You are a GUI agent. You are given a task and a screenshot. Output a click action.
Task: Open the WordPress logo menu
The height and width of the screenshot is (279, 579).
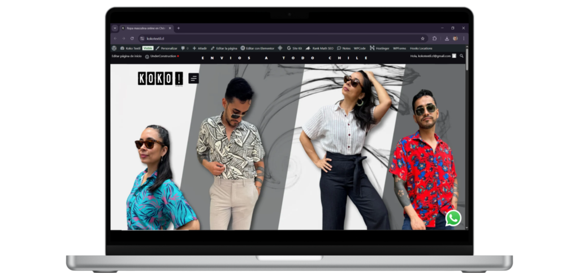[114, 48]
